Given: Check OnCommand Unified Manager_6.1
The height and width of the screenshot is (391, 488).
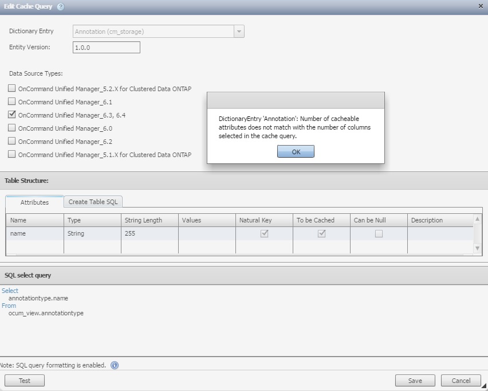Looking at the screenshot, I should click(x=12, y=101).
